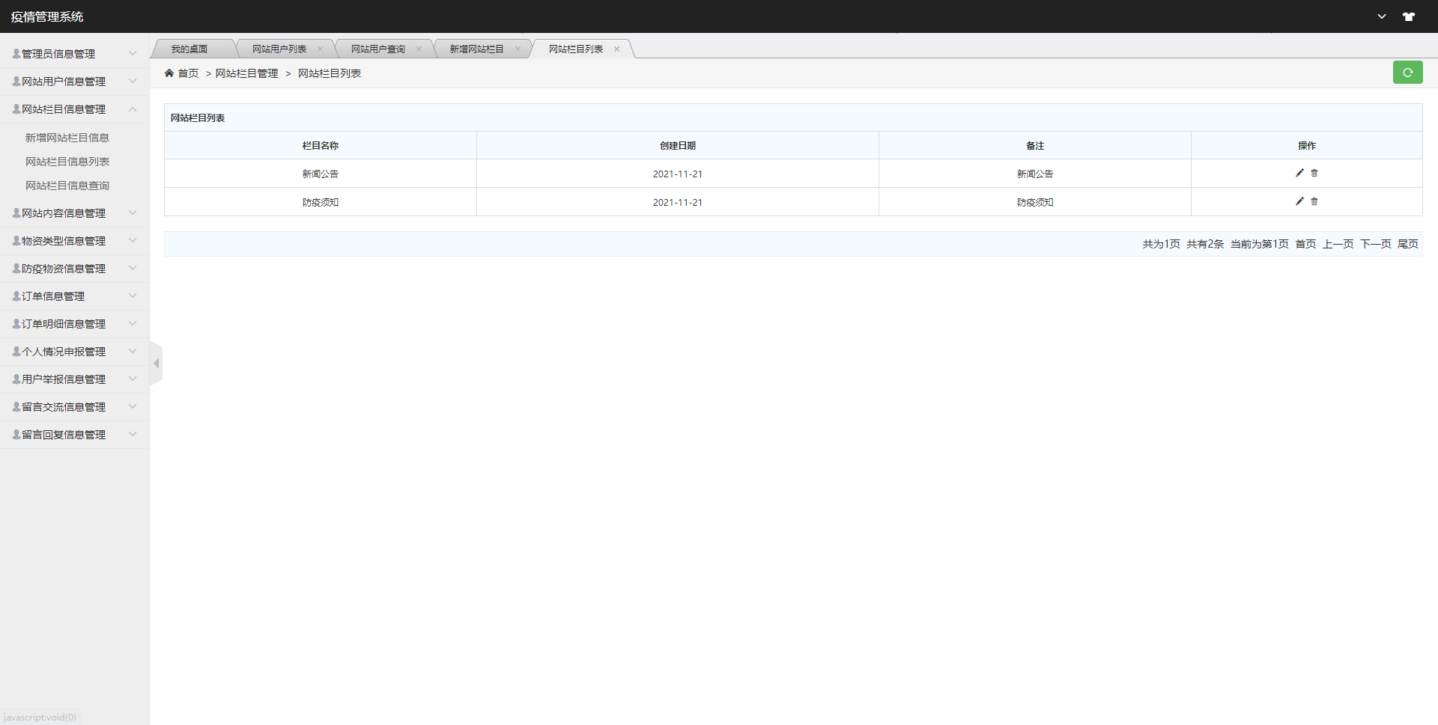The width and height of the screenshot is (1438, 725).
Task: Expand 管理员信息管理 menu
Action: 74,54
